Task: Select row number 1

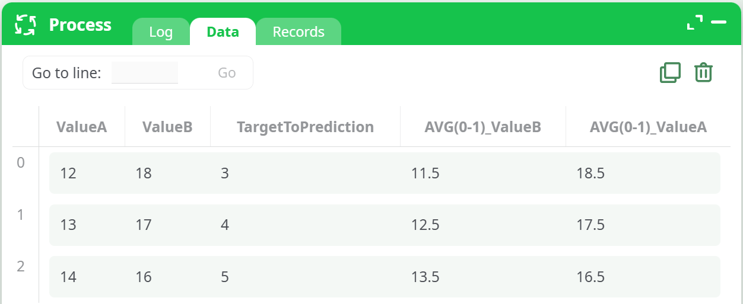Action: coord(21,215)
